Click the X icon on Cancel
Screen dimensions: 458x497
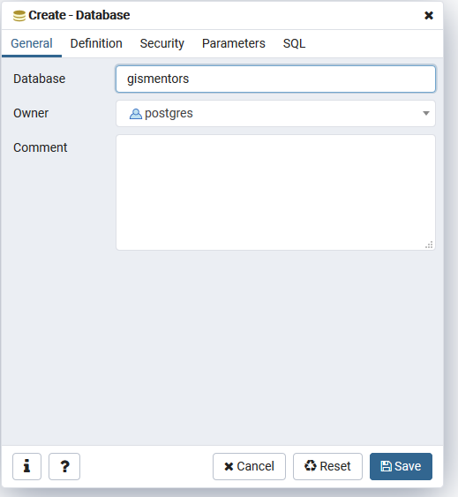pyautogui.click(x=229, y=467)
